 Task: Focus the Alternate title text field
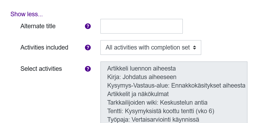(141, 26)
